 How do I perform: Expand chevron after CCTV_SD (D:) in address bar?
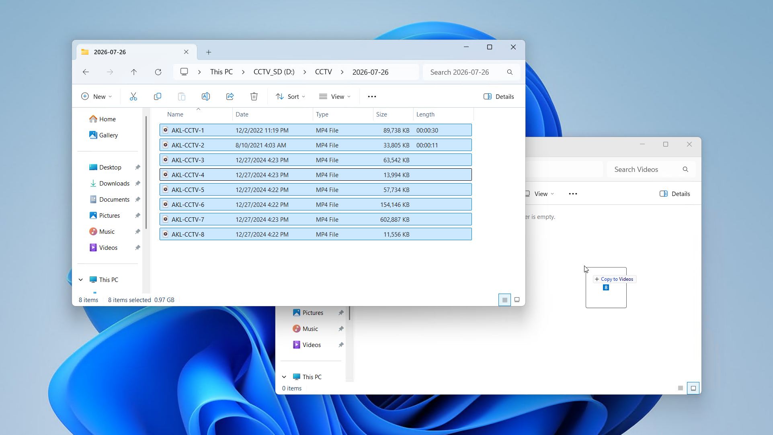click(305, 72)
